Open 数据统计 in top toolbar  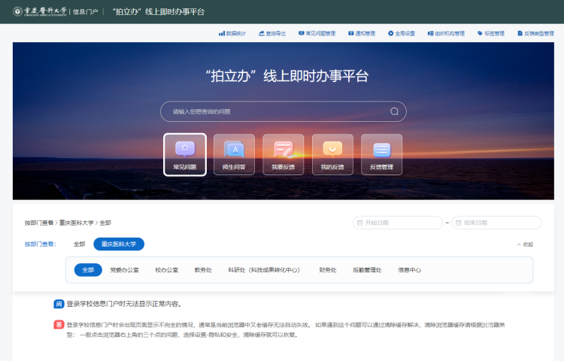tap(232, 34)
